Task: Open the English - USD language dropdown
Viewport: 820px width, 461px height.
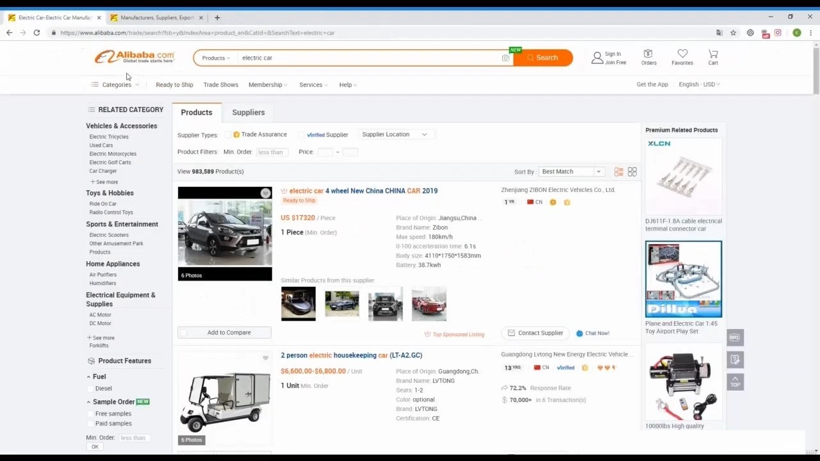Action: [700, 85]
